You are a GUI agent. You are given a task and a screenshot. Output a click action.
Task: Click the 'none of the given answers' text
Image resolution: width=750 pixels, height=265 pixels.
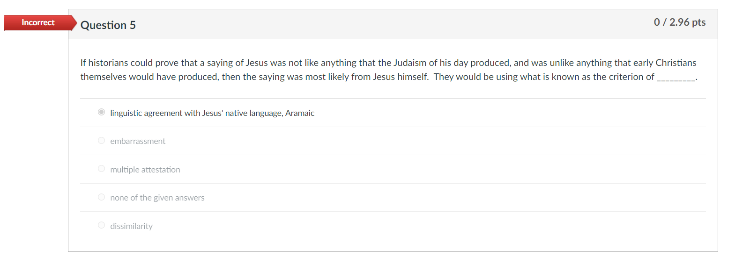(x=157, y=198)
